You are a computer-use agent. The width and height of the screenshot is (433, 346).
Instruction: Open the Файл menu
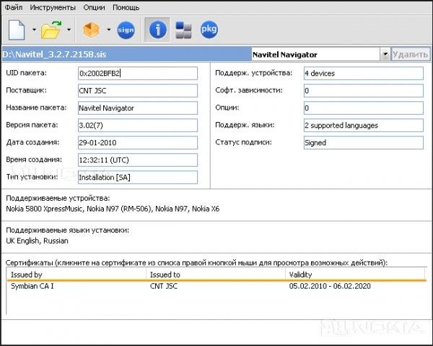pyautogui.click(x=14, y=7)
